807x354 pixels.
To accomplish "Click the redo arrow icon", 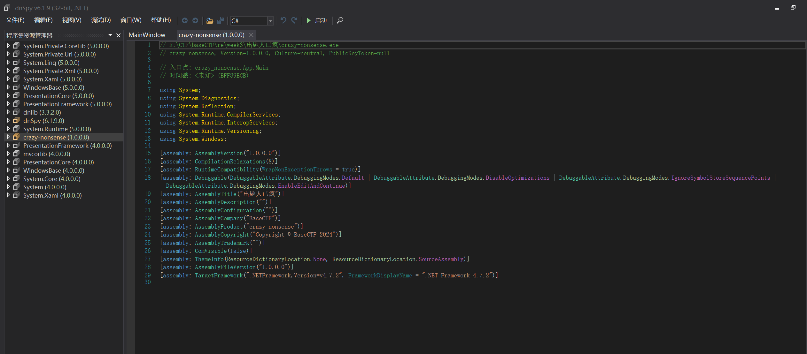I will [294, 20].
